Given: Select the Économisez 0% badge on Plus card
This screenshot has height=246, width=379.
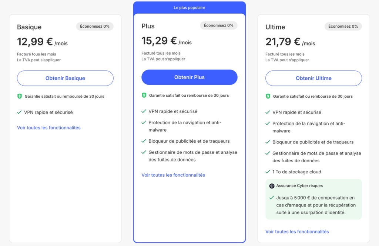Looking at the screenshot, I should pyautogui.click(x=219, y=25).
